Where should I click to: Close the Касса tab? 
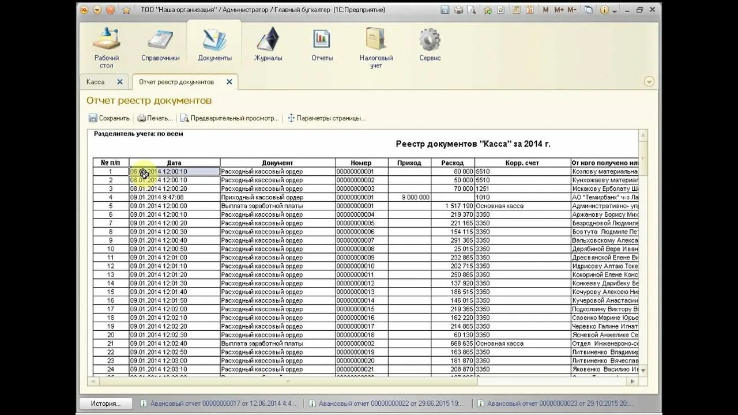point(120,82)
